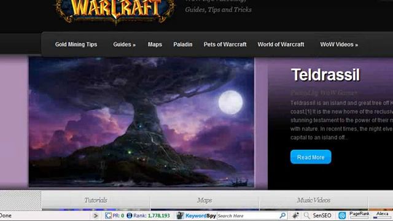The image size is (393, 221).
Task: Open the Pets of Warcraft page
Action: (x=225, y=44)
